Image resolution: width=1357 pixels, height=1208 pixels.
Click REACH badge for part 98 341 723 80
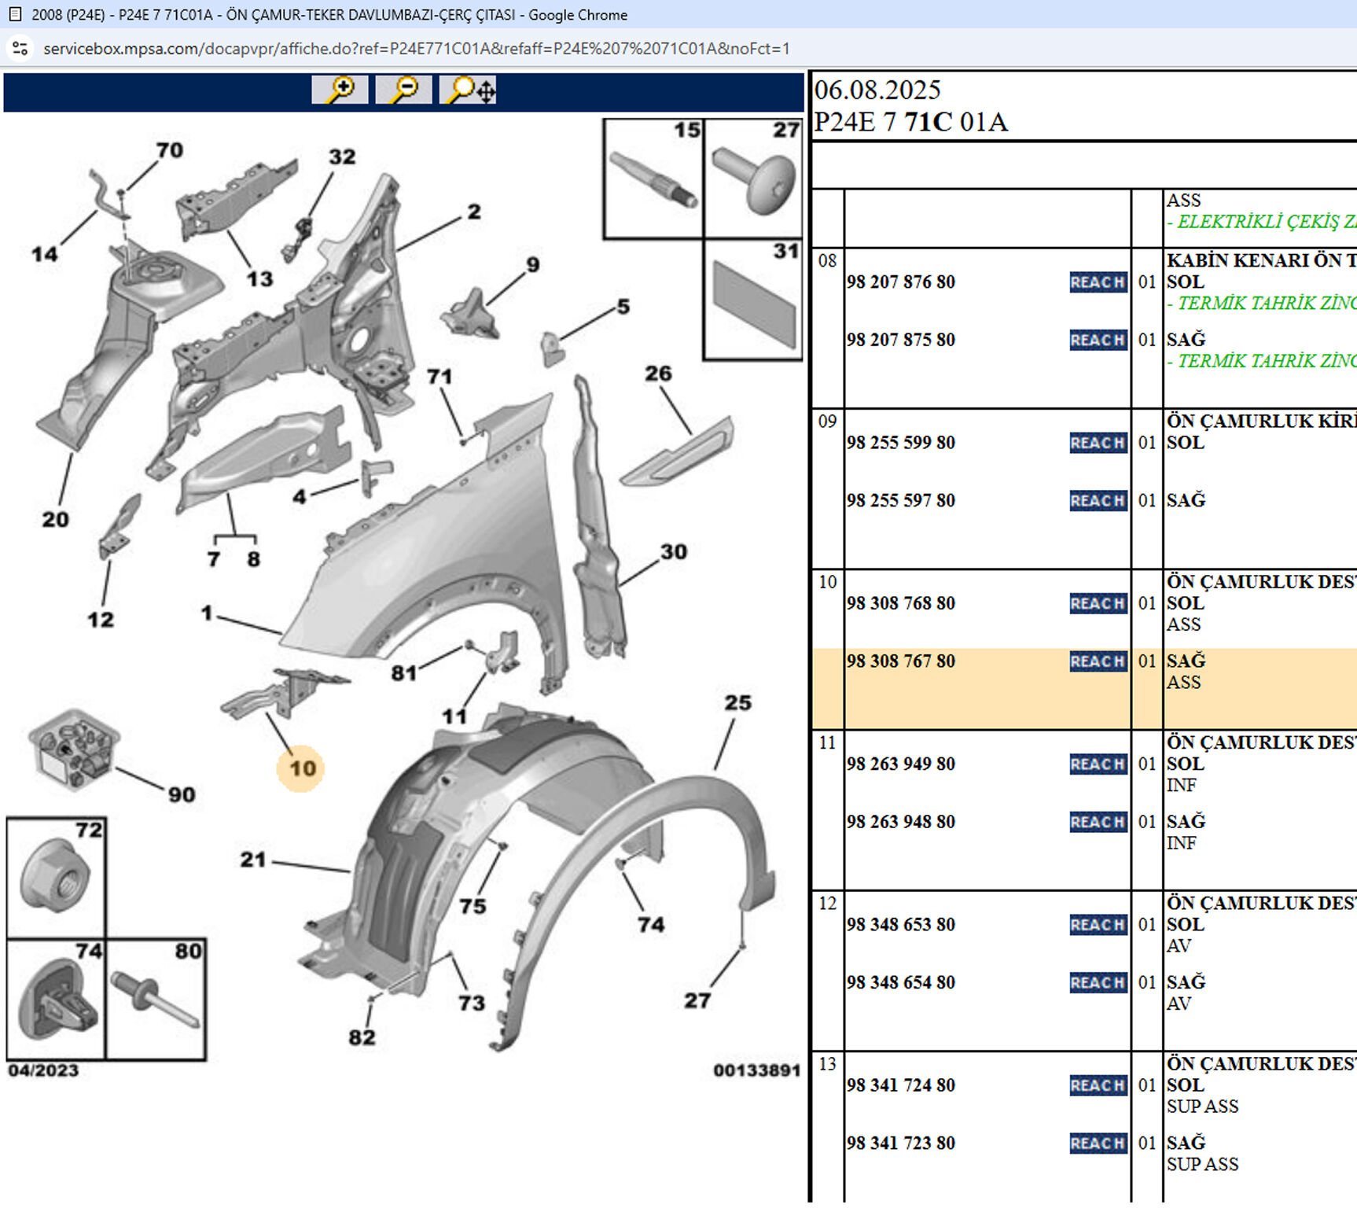[x=1098, y=1144]
